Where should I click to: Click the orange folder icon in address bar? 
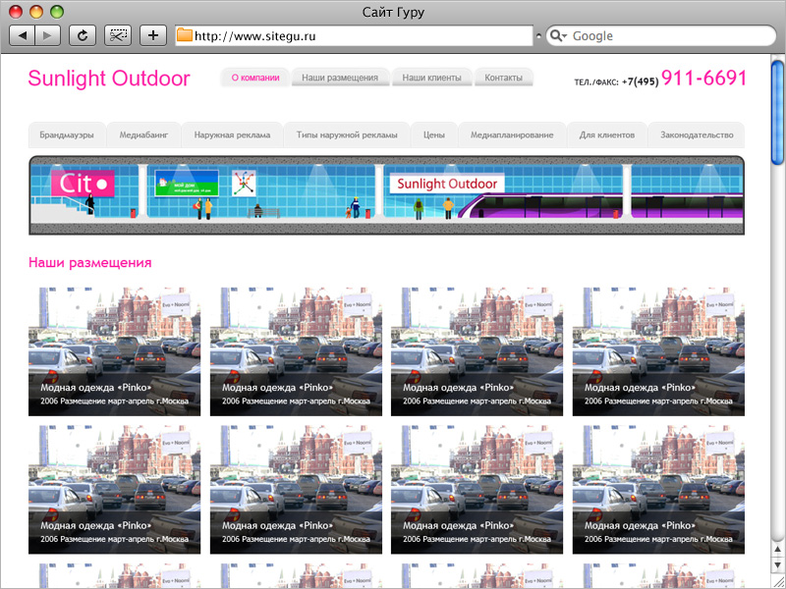pos(185,35)
